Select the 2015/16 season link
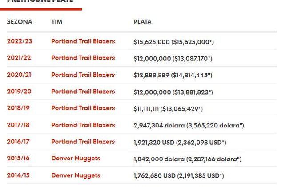 click(x=19, y=159)
